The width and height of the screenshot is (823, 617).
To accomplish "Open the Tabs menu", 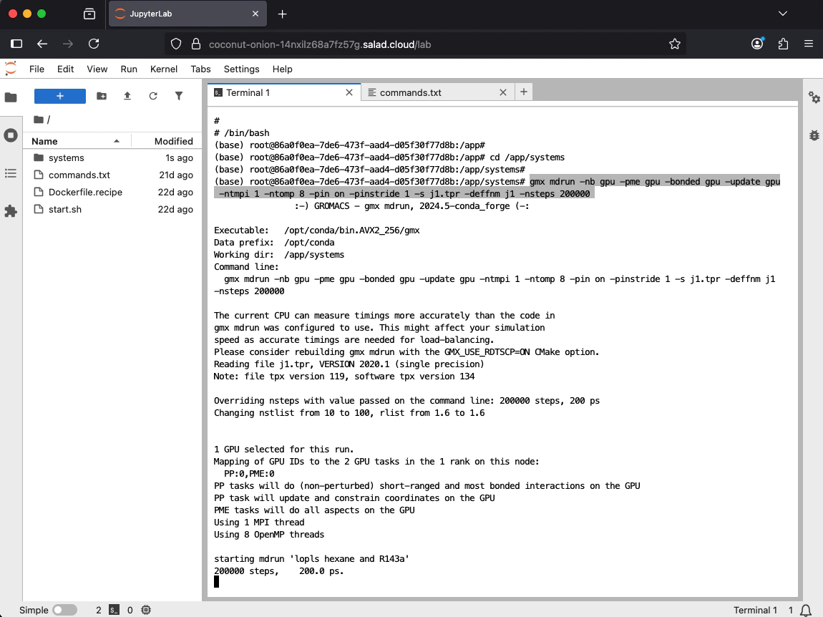I will (200, 69).
